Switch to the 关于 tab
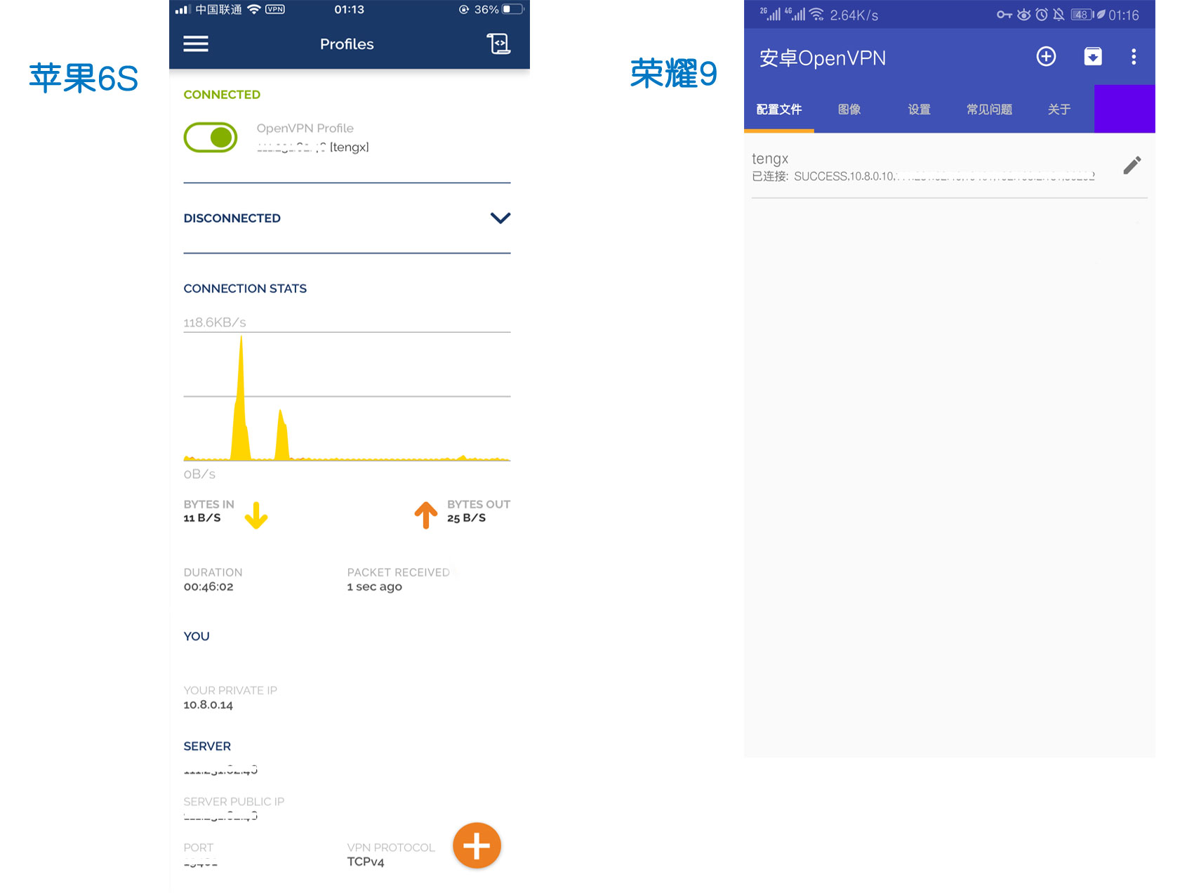 [1059, 110]
